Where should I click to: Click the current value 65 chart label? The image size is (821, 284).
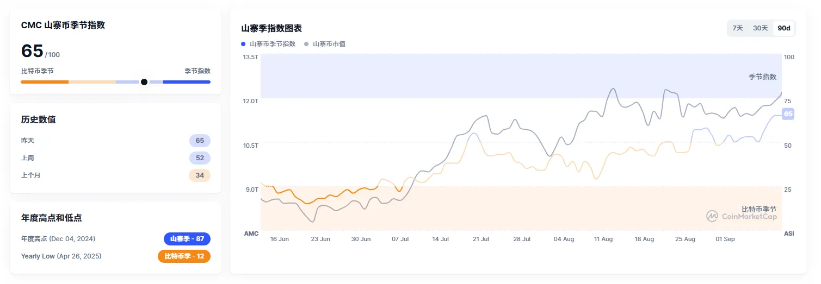(788, 114)
